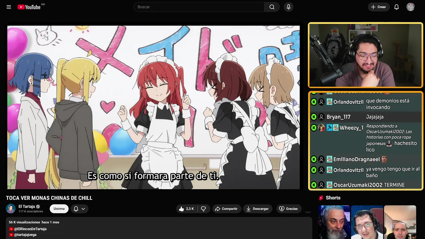Viewport: 425px width, 239px height.
Task: Click the anime video player
Action: [x=153, y=107]
